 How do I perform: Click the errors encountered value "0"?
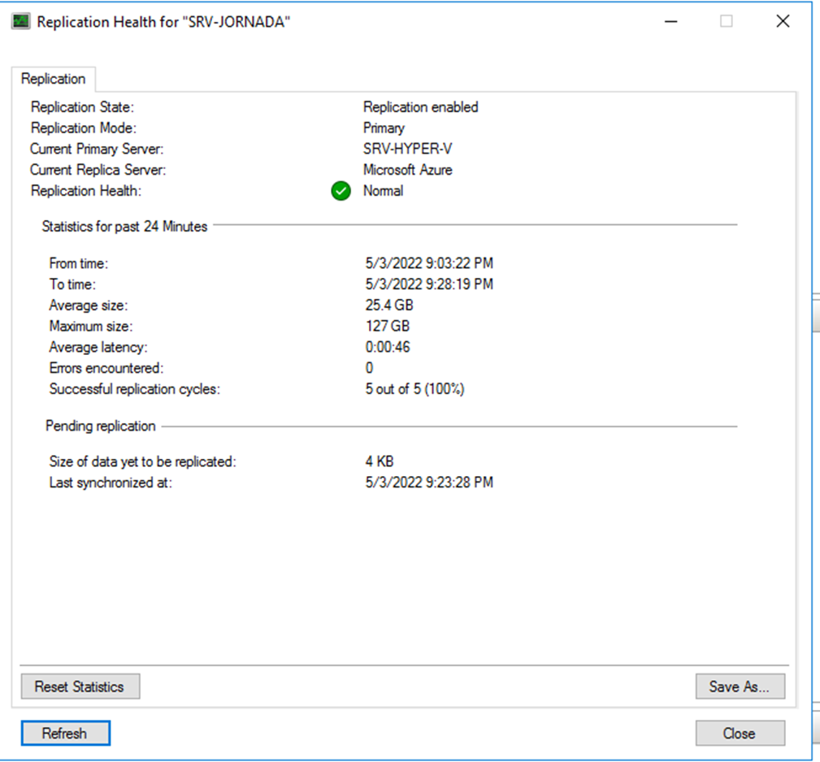pos(369,368)
